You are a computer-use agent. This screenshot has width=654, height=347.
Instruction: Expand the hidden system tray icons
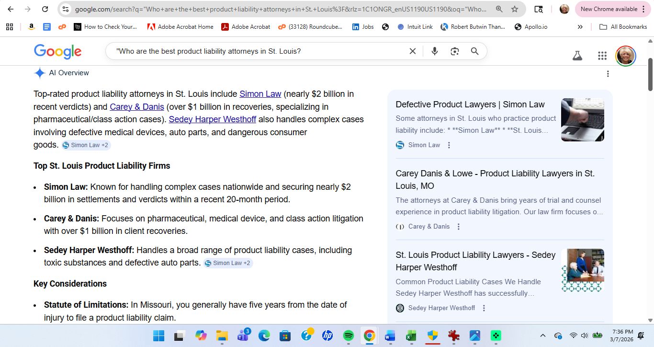pos(542,335)
